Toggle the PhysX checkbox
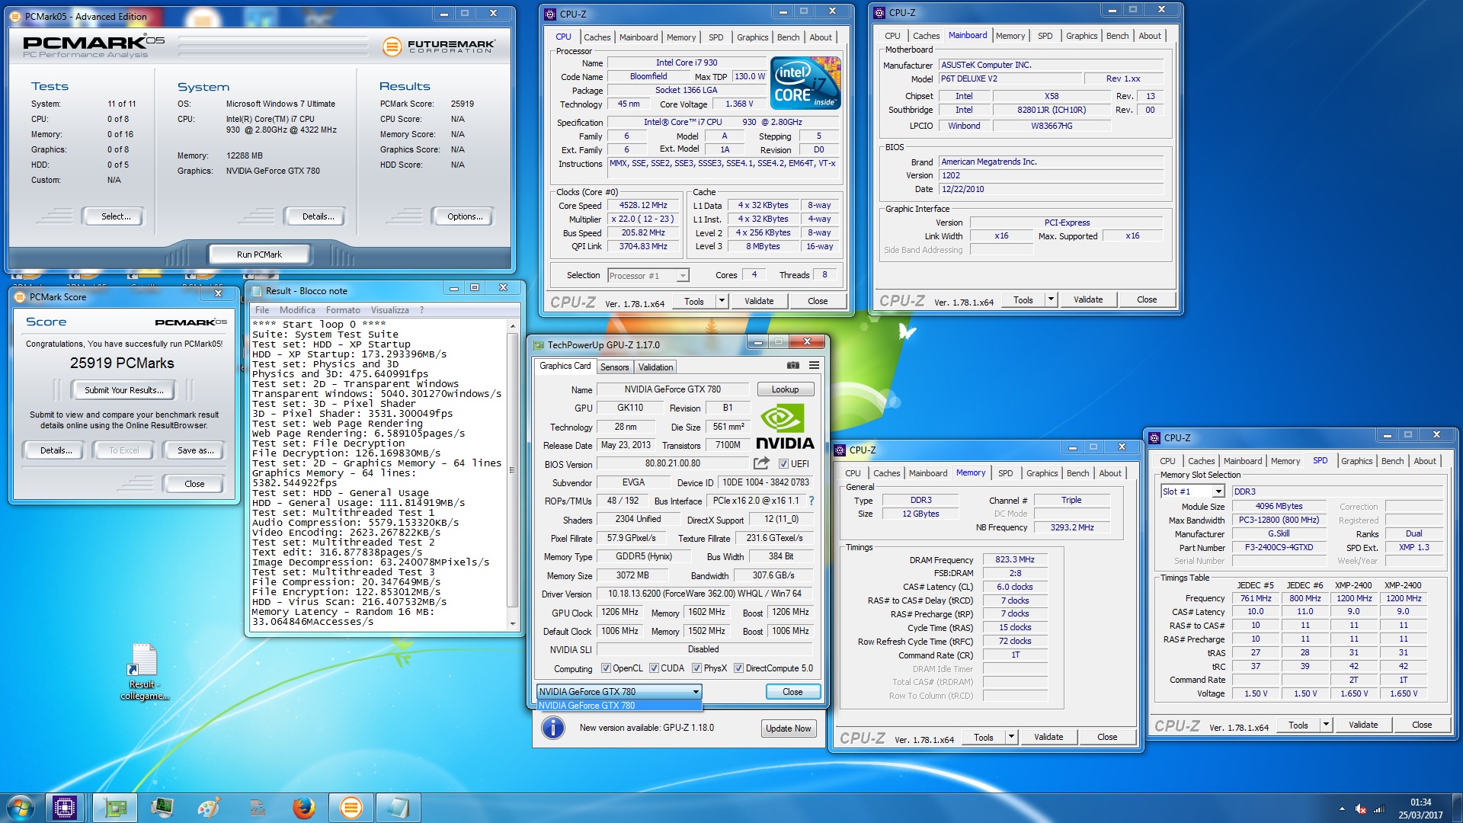 696,668
